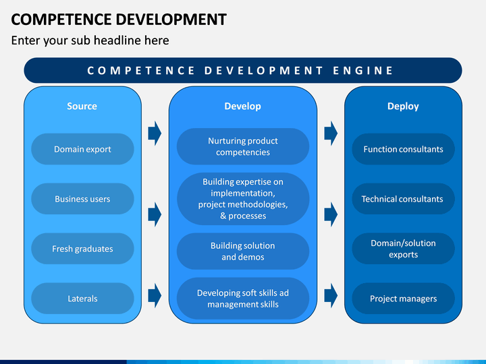
Task: Select the 'Business users' pill
Action: point(82,199)
